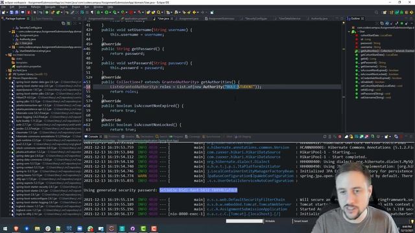Image resolution: width=415 pixels, height=233 pixels.
Task: Click line number 54 in the editor gutter
Action: pos(88,87)
